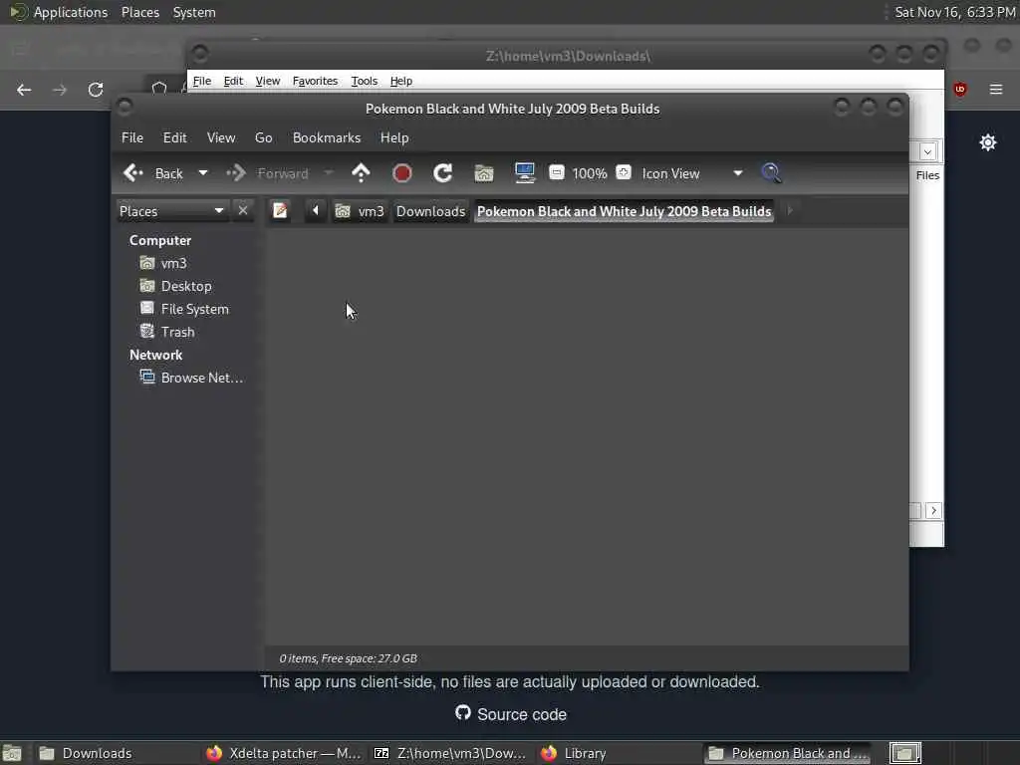
Task: Open the Back history dropdown arrow
Action: (203, 173)
